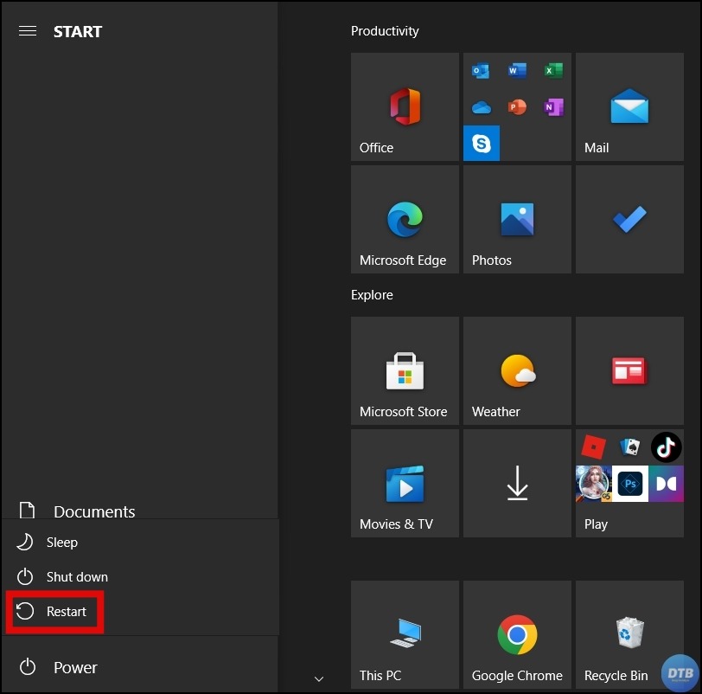Click the Skype icon in Office folder

click(x=482, y=144)
